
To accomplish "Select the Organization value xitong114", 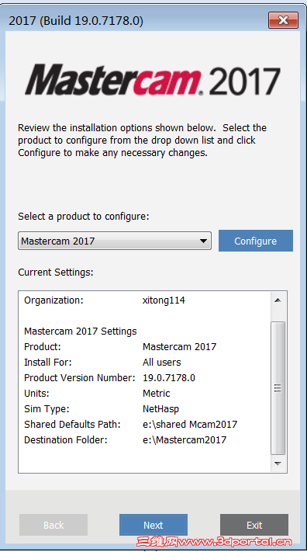I will (164, 300).
